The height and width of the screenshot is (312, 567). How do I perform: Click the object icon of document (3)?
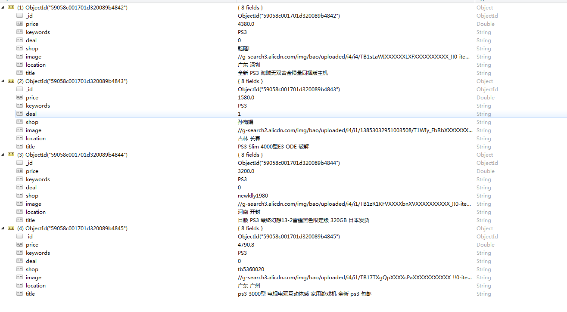(x=11, y=155)
